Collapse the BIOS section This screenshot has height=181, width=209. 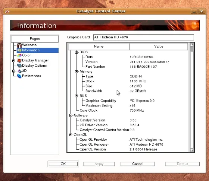(x=77, y=52)
